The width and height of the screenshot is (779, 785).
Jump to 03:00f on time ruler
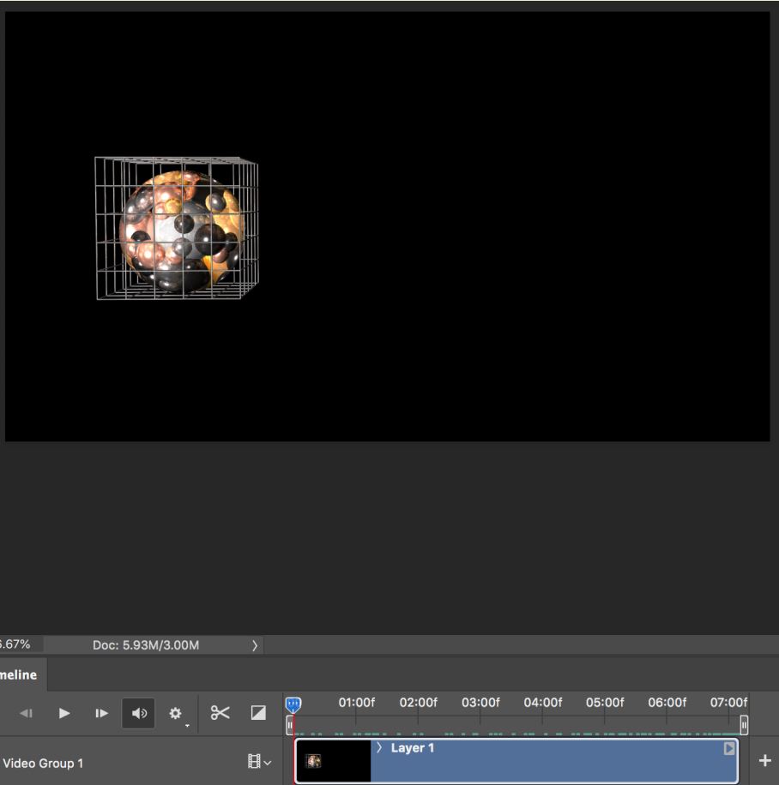pyautogui.click(x=480, y=703)
